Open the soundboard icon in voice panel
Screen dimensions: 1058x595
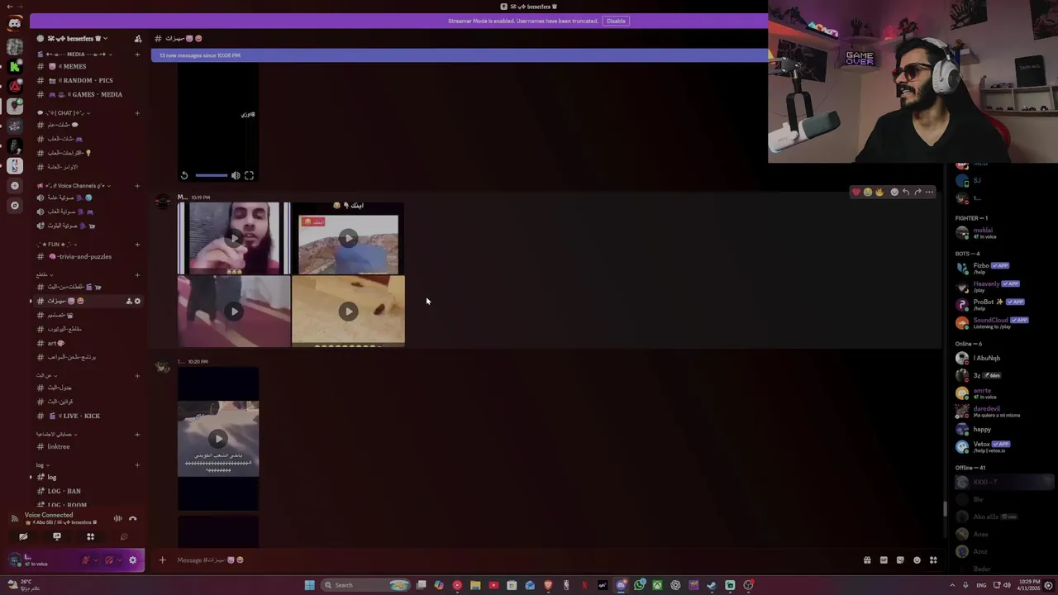[124, 536]
